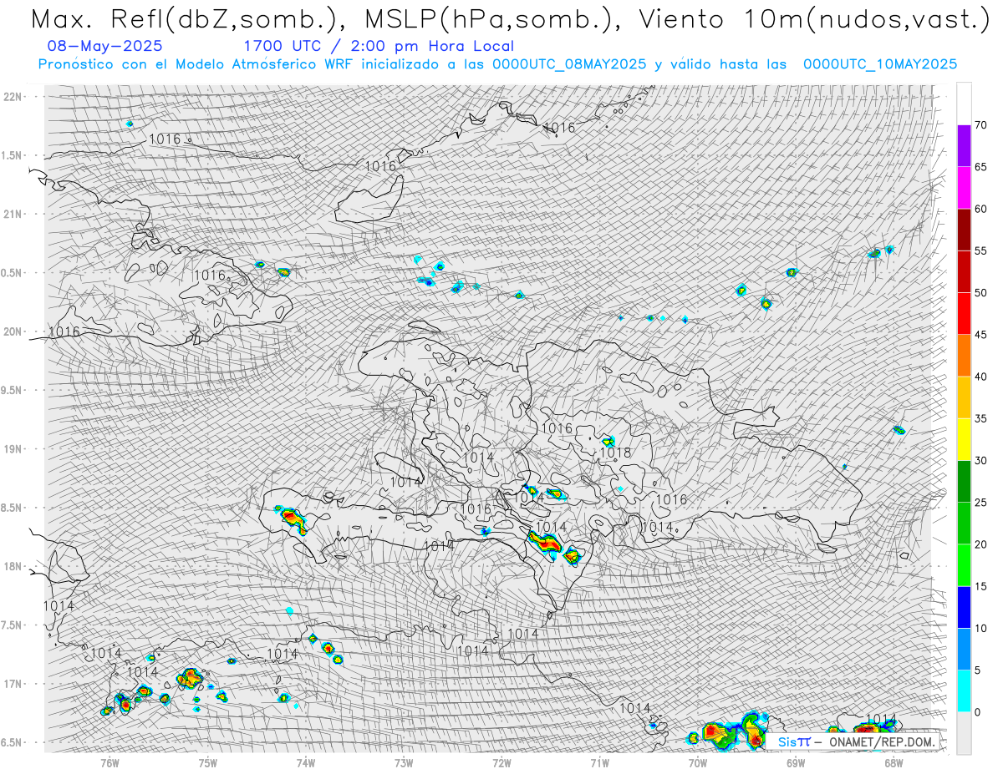1003x774 pixels.
Task: Click the '73W' longitude axis label
Action: 404,763
